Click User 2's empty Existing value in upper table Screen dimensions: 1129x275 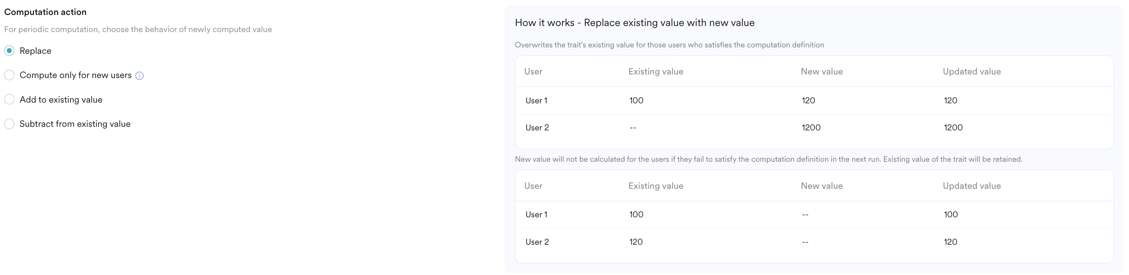click(x=632, y=128)
